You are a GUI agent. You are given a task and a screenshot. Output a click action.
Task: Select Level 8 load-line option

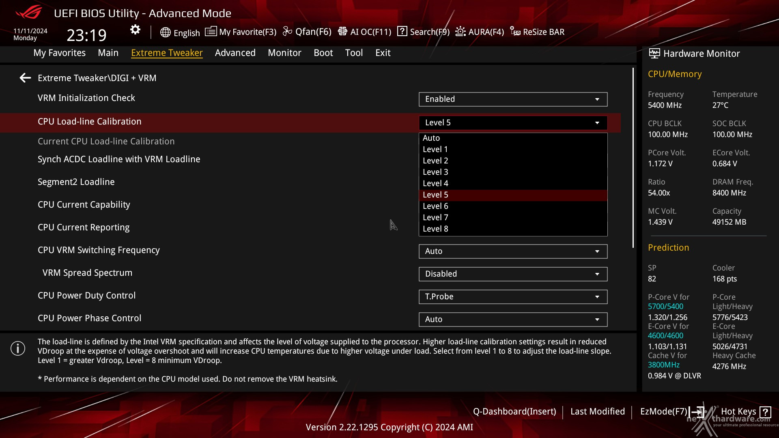(513, 229)
